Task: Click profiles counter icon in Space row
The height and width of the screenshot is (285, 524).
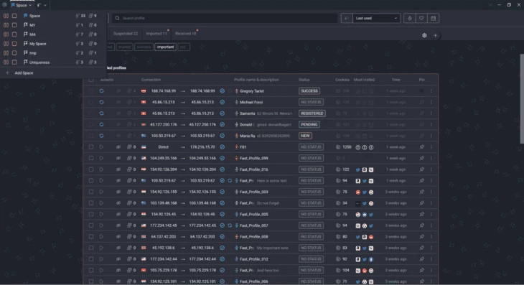Action: point(78,16)
